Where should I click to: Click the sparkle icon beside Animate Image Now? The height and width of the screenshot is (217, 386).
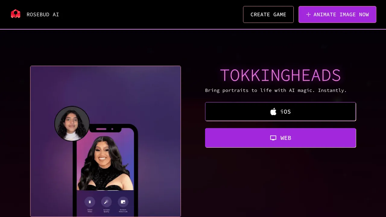(x=308, y=14)
